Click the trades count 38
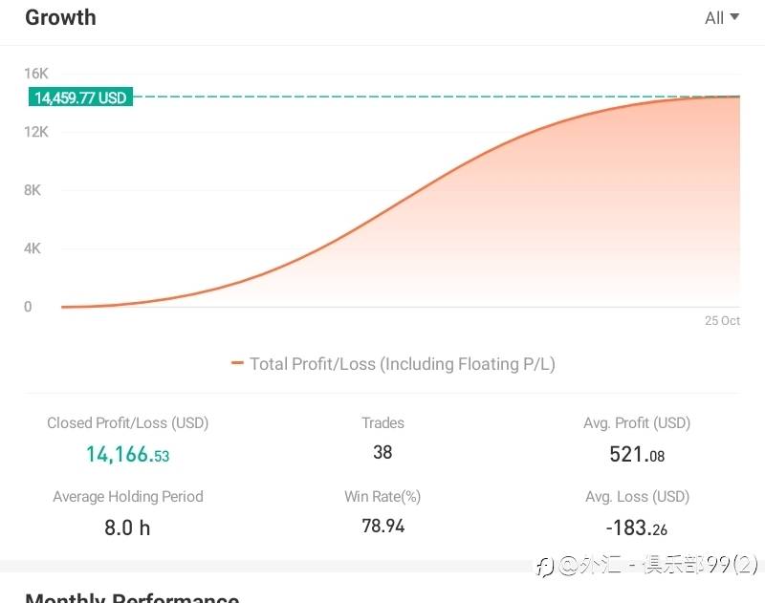This screenshot has height=603, width=765. tap(382, 453)
